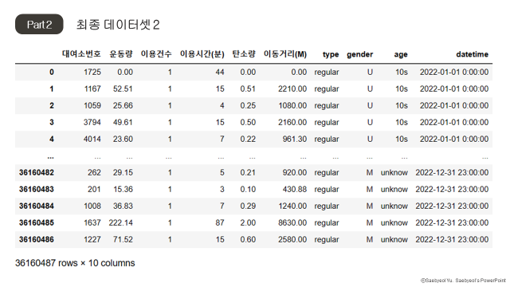Click carbon value 2.00
The height and width of the screenshot is (287, 510).
[248, 223]
